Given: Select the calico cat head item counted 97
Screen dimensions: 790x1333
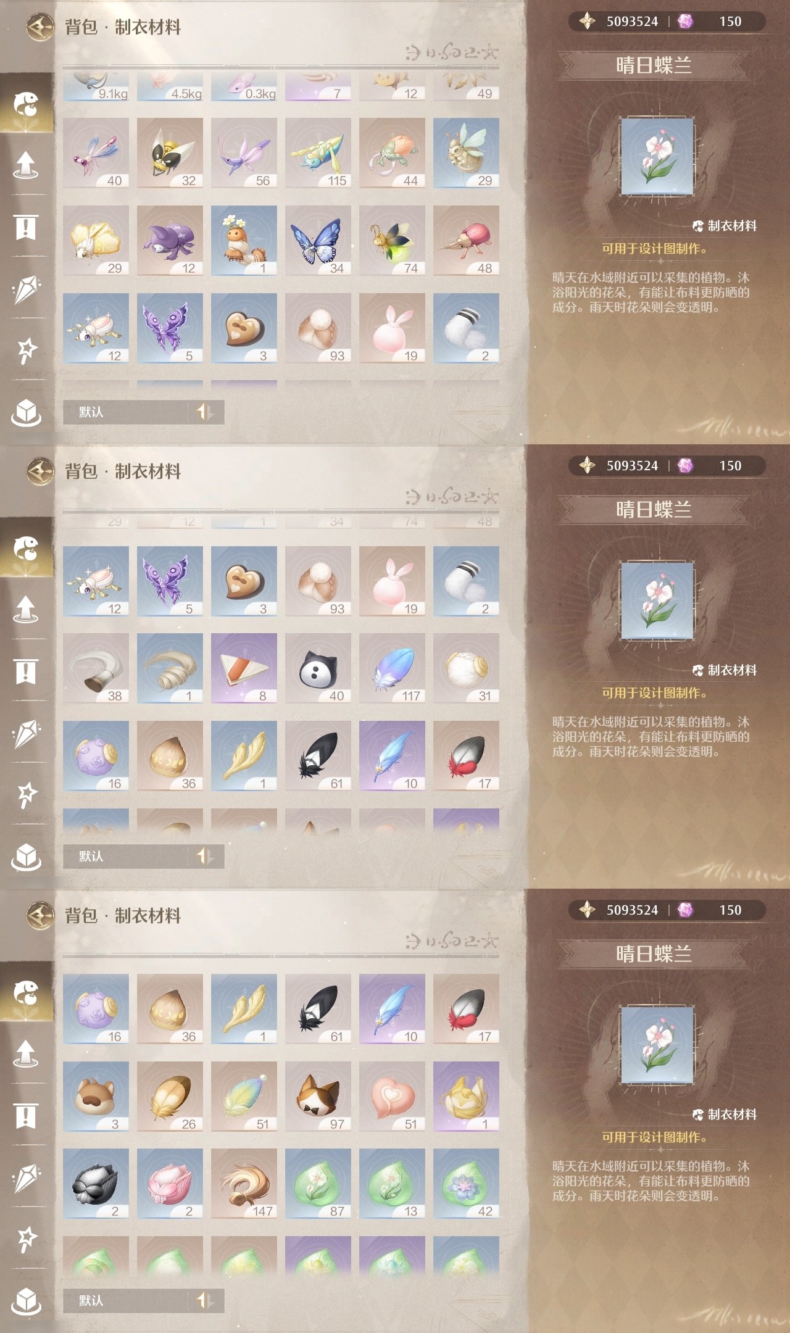Looking at the screenshot, I should (x=318, y=1097).
